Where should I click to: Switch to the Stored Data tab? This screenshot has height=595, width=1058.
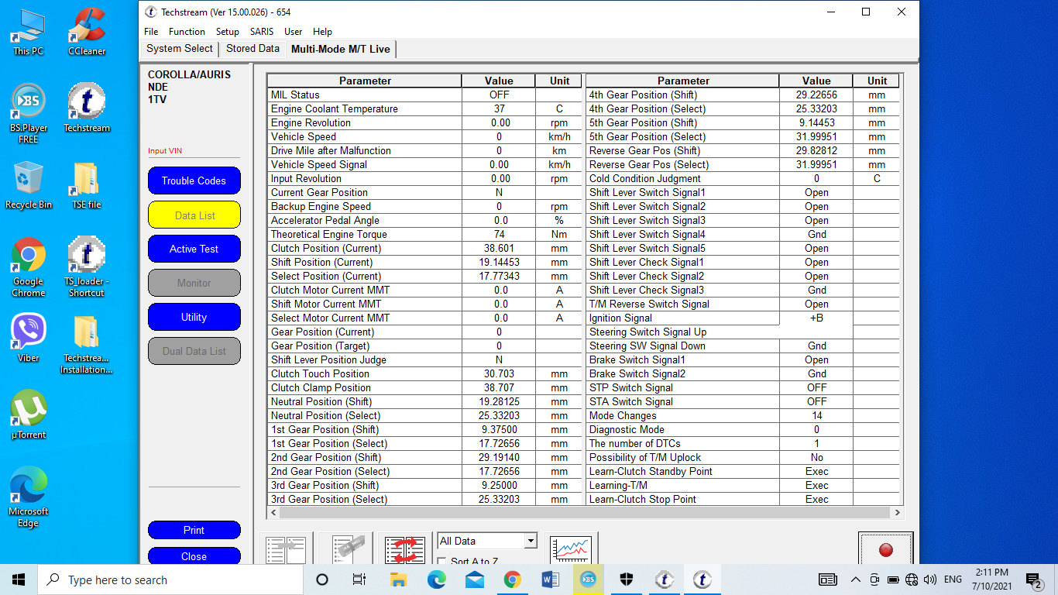[252, 48]
